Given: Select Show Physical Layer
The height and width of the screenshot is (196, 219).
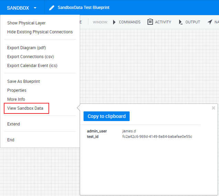Looking at the screenshot, I should point(26,23).
